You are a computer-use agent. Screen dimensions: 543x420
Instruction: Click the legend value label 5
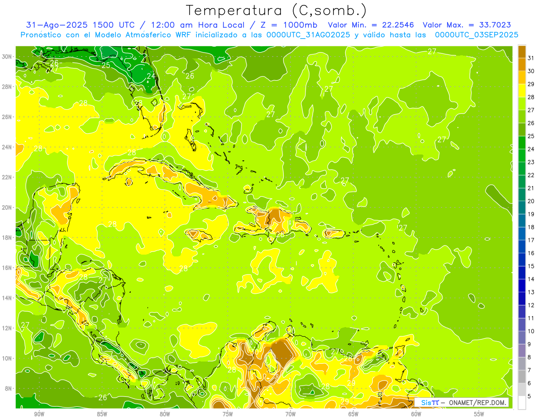click(530, 396)
